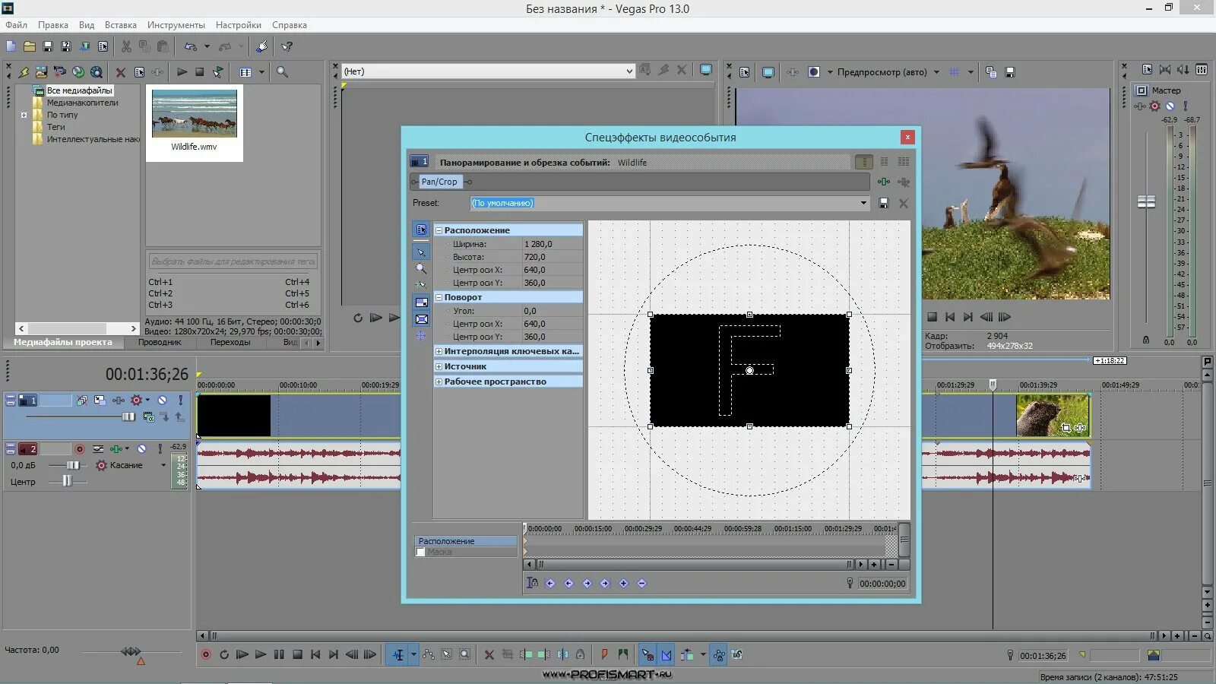This screenshot has width=1216, height=684.
Task: Adjust the audio track volume slider
Action: click(72, 465)
